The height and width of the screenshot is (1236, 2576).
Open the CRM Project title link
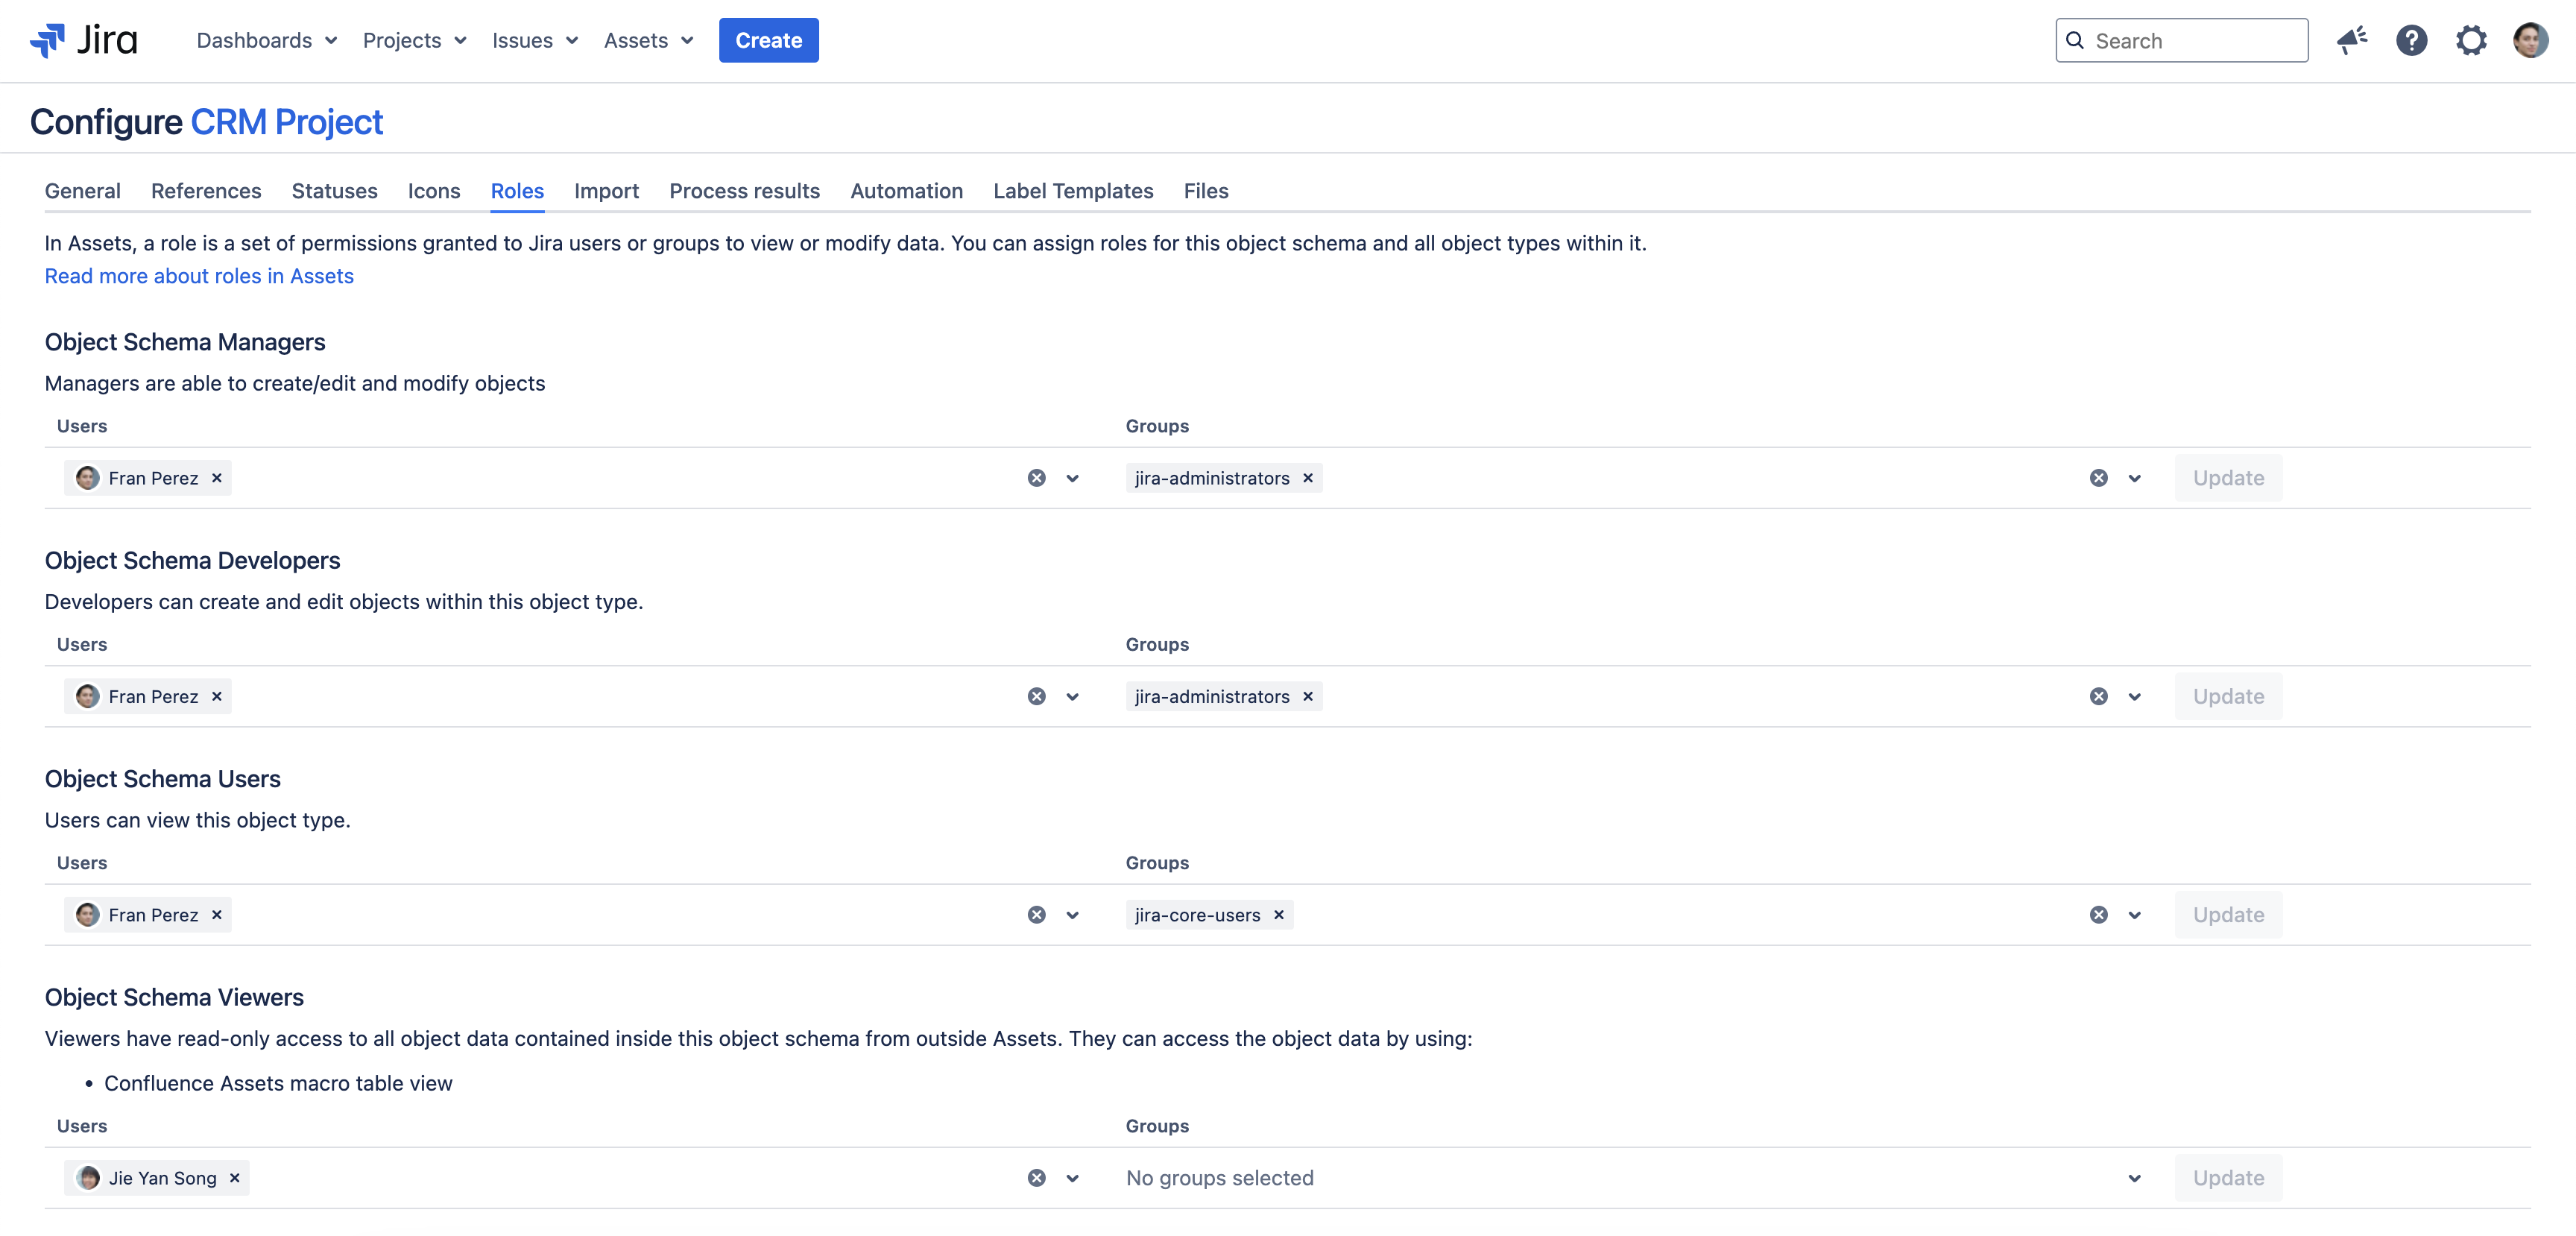(286, 122)
